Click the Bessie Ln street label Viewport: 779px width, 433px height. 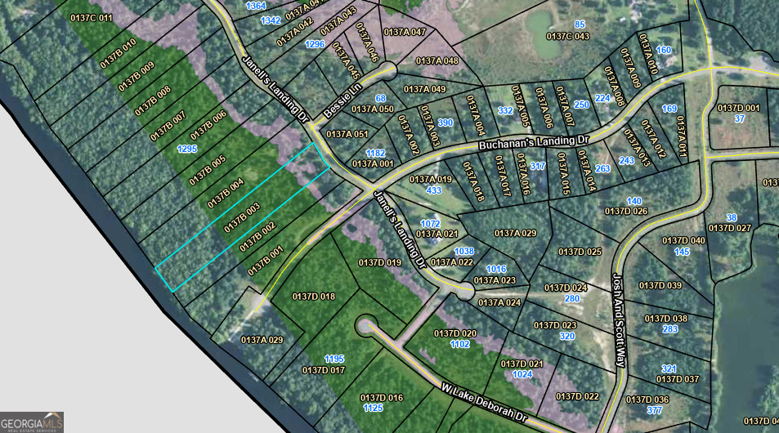(342, 100)
